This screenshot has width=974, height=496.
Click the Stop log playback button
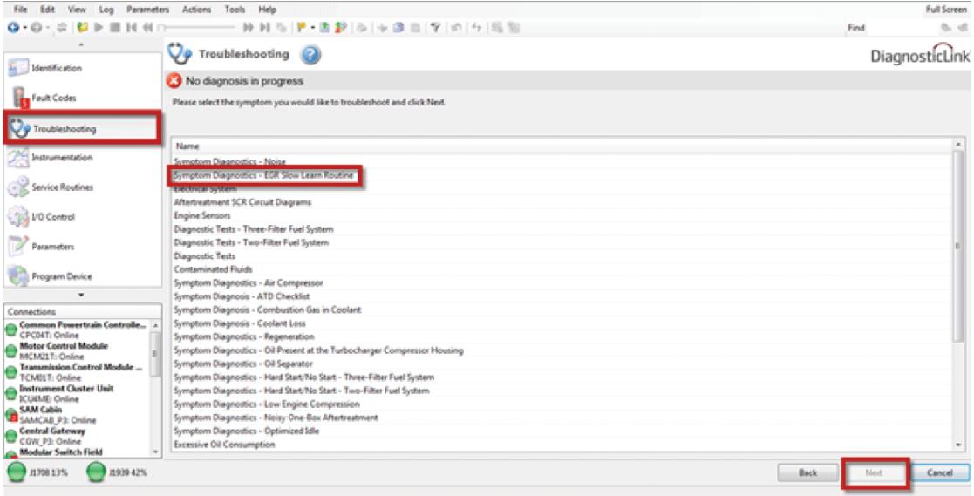point(116,27)
